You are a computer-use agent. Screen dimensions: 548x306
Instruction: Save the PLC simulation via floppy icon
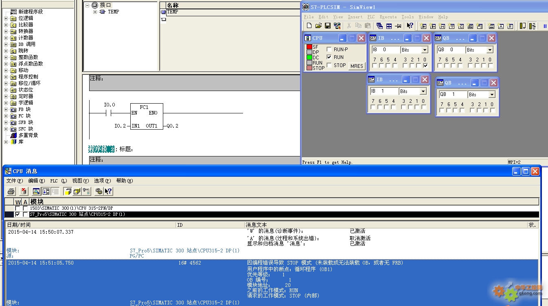pos(328,26)
